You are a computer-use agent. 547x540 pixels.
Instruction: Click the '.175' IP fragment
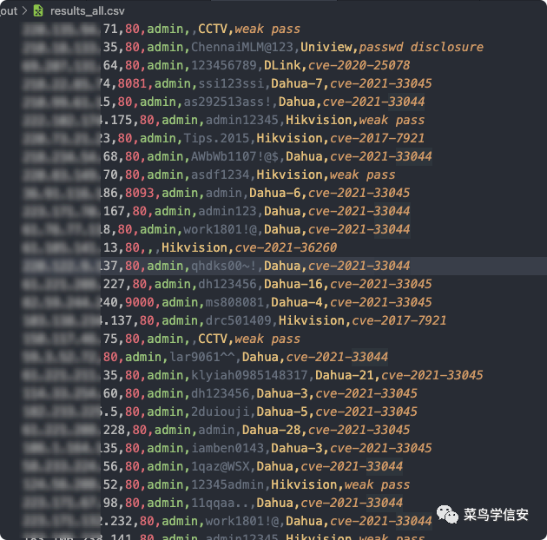click(117, 120)
